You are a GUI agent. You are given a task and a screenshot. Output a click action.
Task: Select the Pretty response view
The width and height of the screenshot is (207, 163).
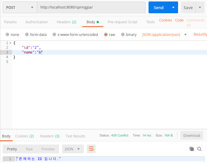[x=12, y=149]
